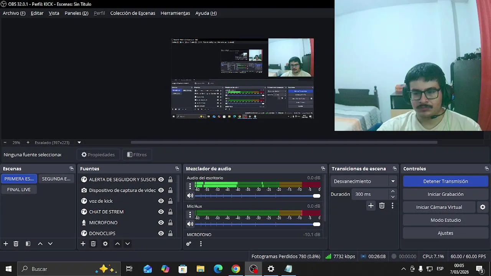Image resolution: width=491 pixels, height=276 pixels.
Task: Undock the Mezclador de audio panel
Action: [x=323, y=169]
